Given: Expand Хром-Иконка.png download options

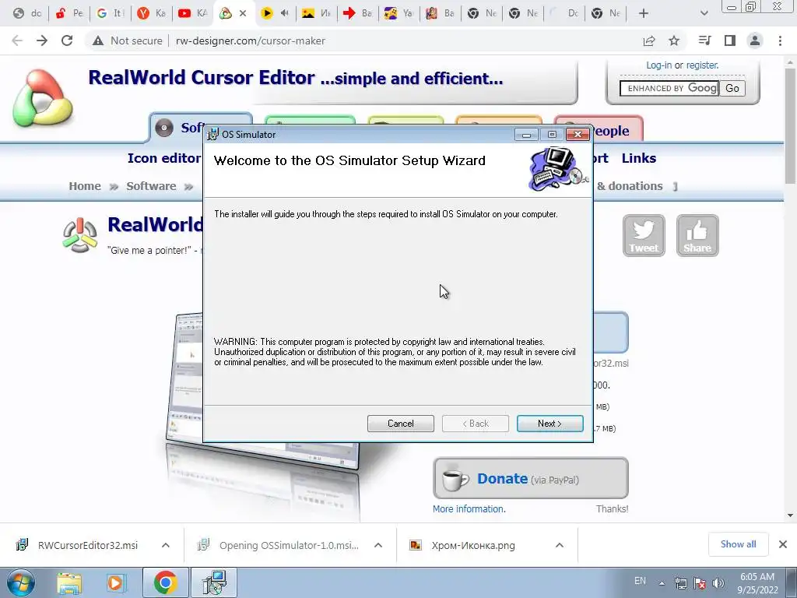Looking at the screenshot, I should [x=560, y=545].
